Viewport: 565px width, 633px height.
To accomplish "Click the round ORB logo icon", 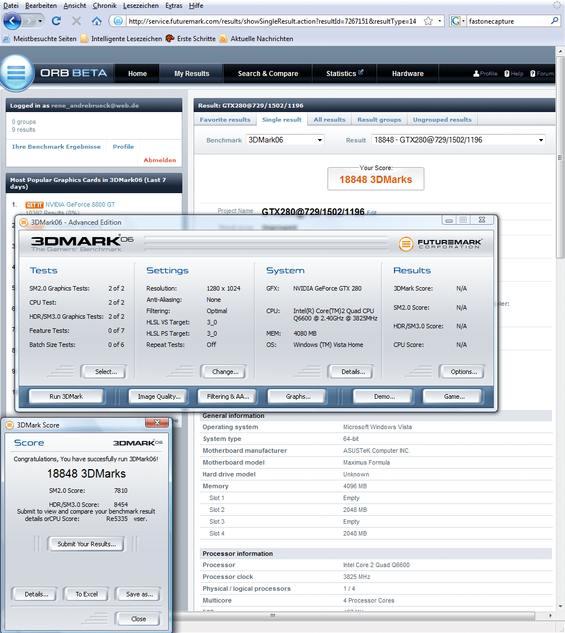I will [x=16, y=73].
